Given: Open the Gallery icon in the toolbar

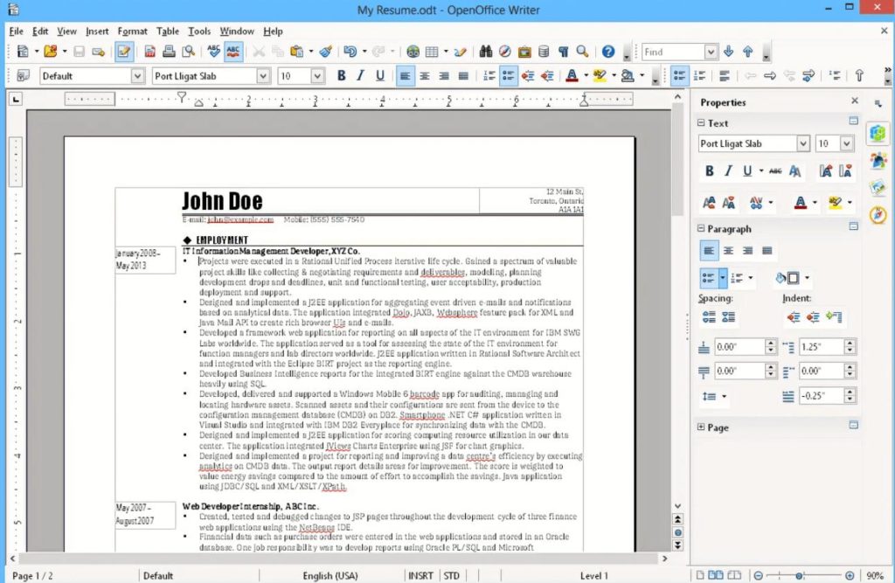Looking at the screenshot, I should pos(524,52).
